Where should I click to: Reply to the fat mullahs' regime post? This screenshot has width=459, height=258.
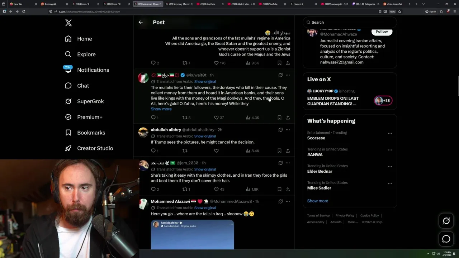[x=155, y=63]
